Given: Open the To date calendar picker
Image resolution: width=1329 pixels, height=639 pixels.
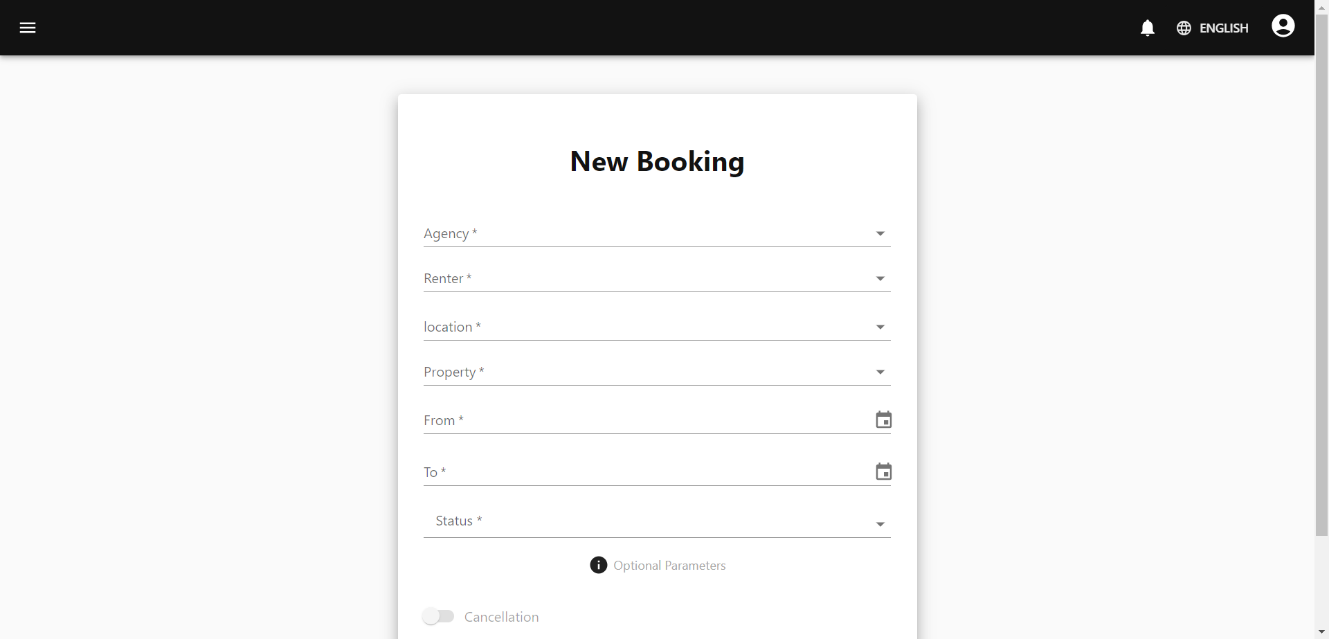Looking at the screenshot, I should pyautogui.click(x=884, y=471).
